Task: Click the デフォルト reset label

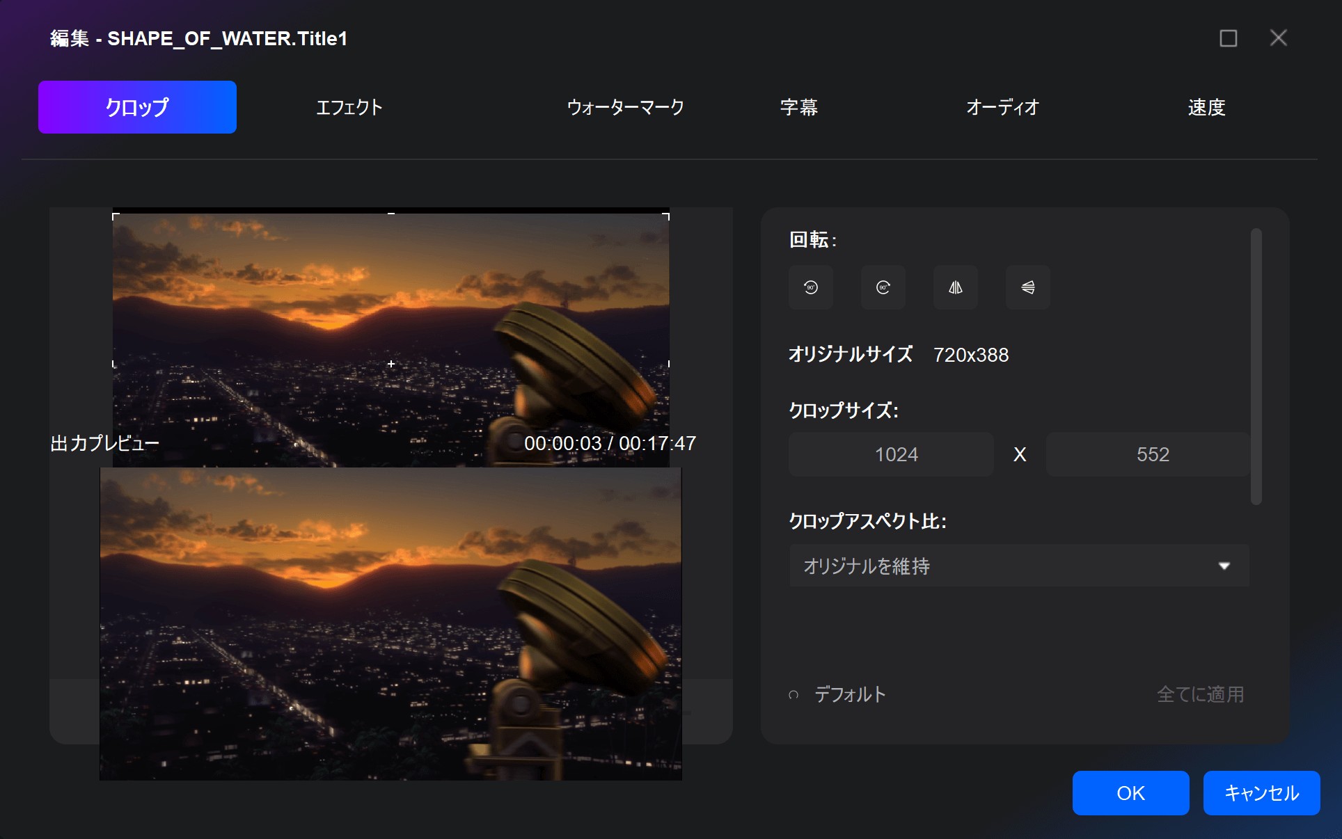Action: [850, 694]
